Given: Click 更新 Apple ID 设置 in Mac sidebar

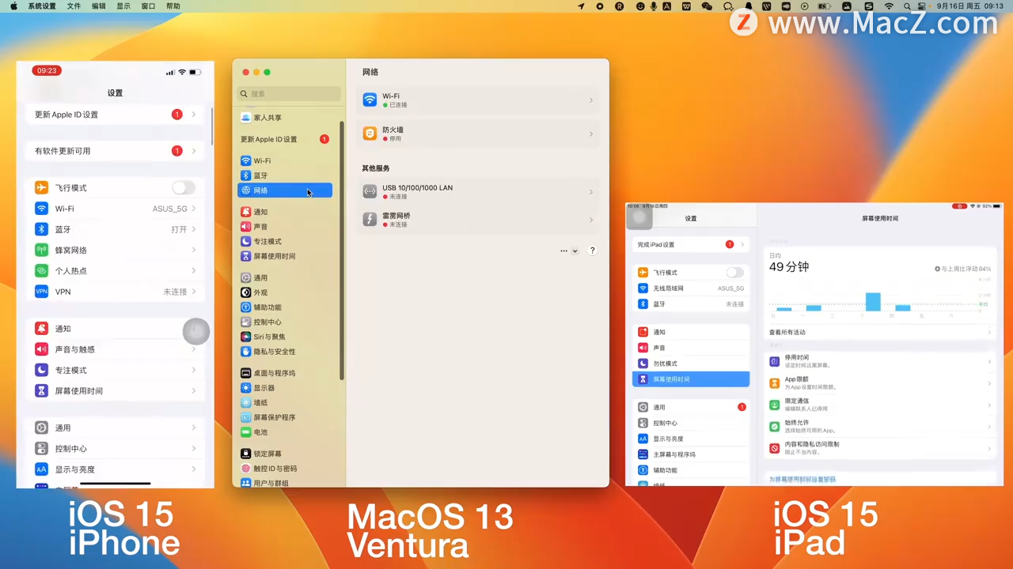Looking at the screenshot, I should tap(285, 139).
